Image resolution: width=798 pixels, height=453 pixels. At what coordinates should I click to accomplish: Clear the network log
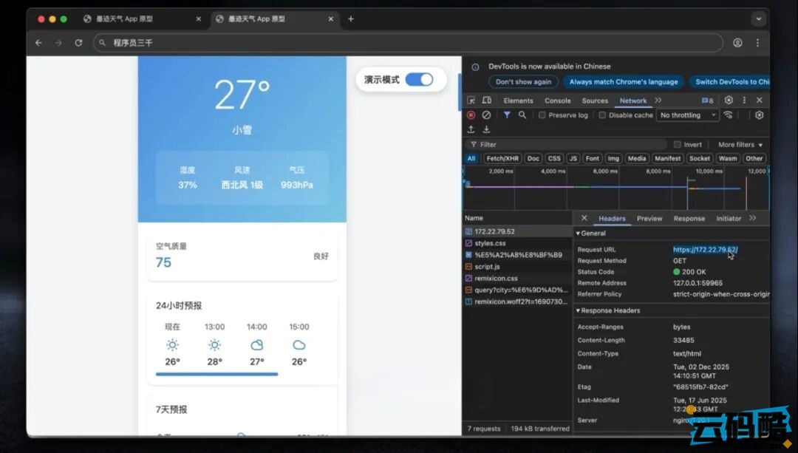(486, 115)
